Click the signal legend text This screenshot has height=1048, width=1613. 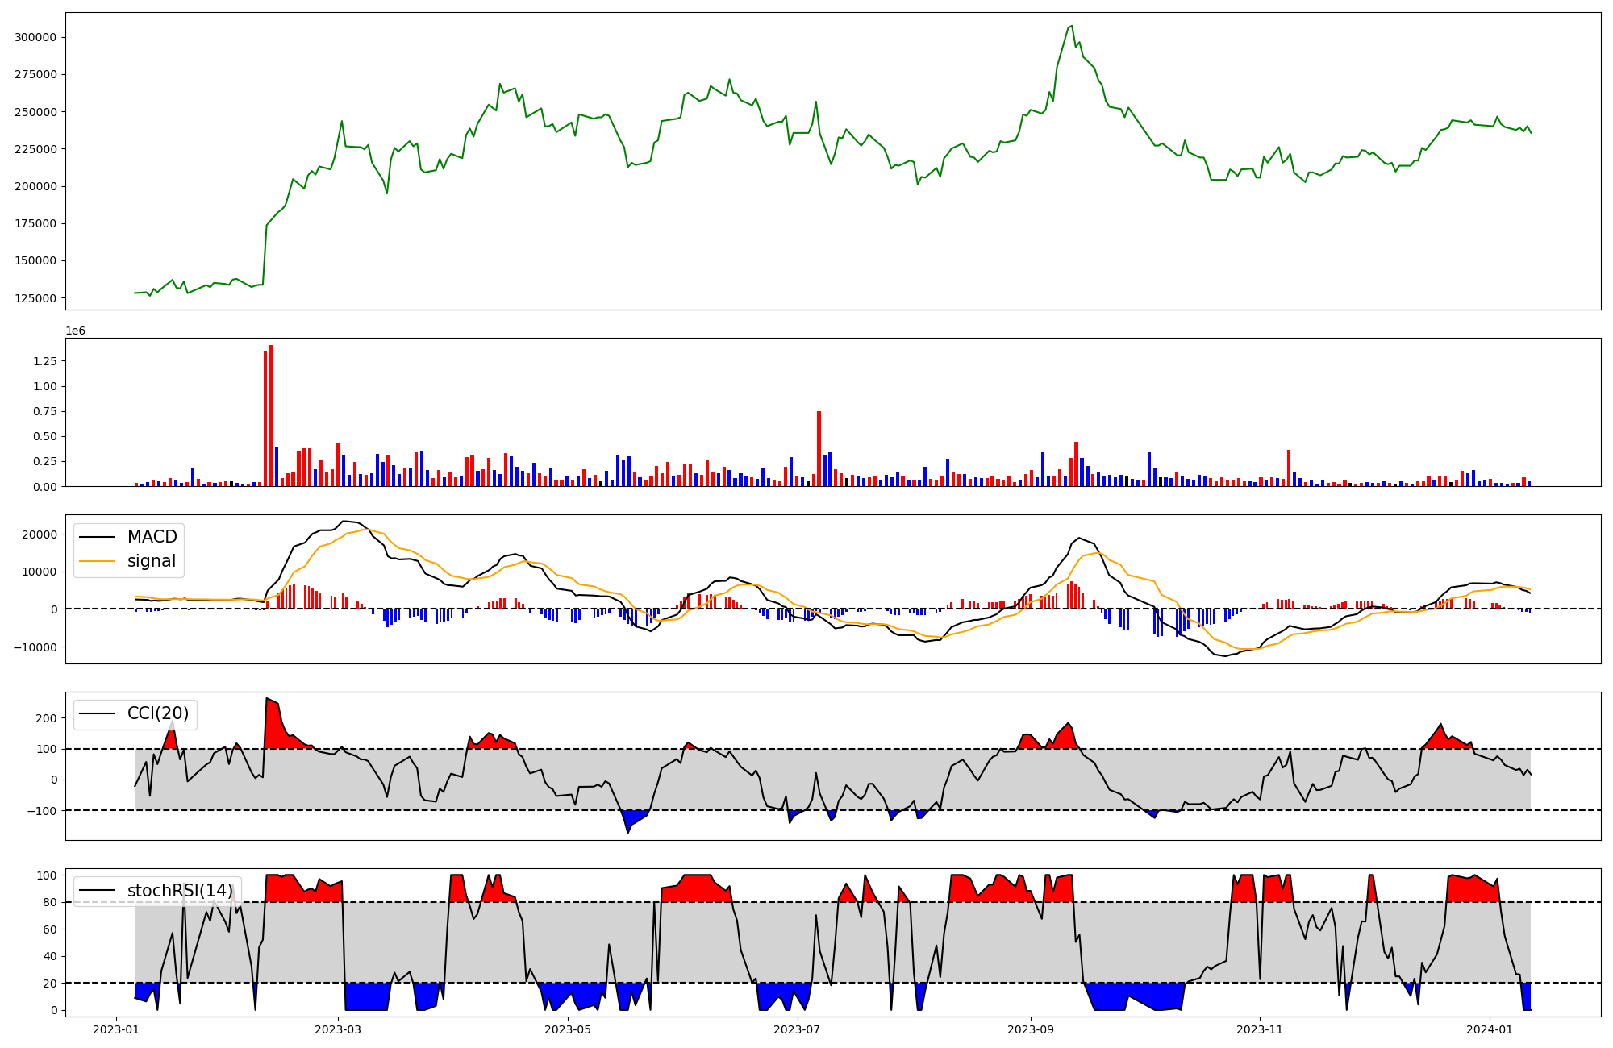(151, 561)
